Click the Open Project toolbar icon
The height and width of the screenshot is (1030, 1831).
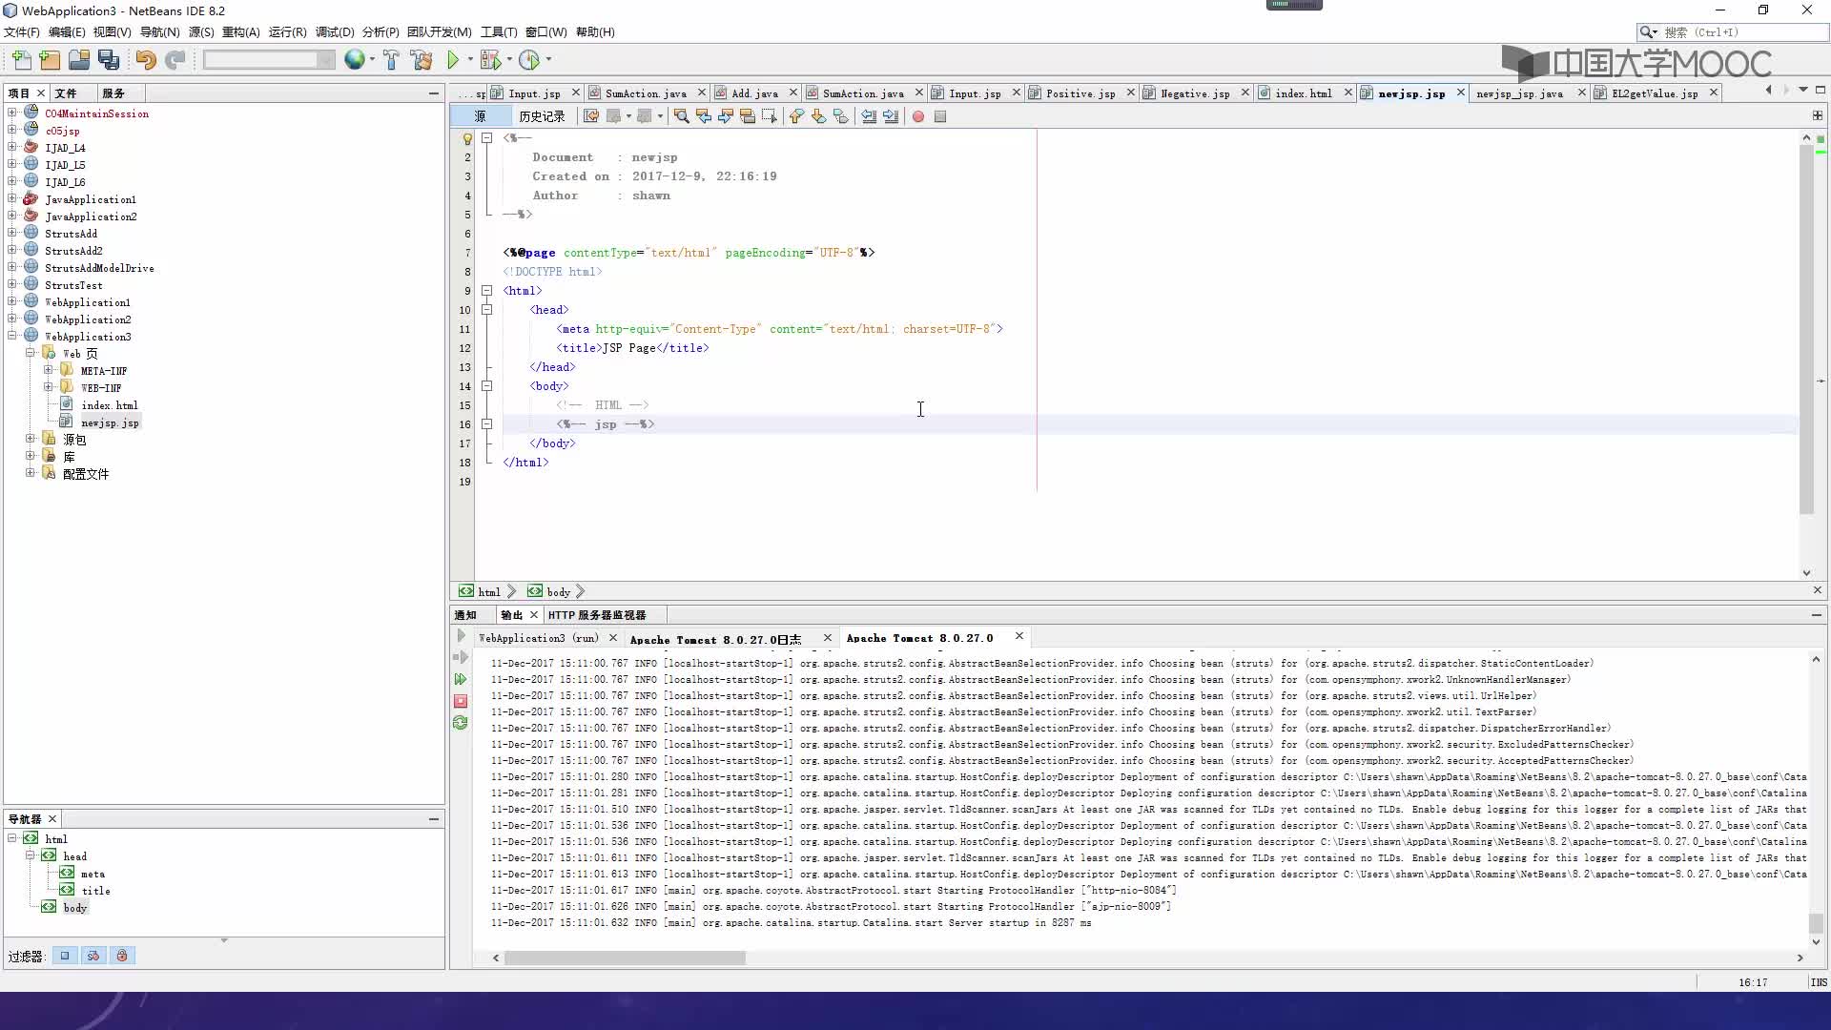79,60
